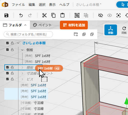Paste from the clipboard icon
This screenshot has width=128, height=115.
pos(62,15)
